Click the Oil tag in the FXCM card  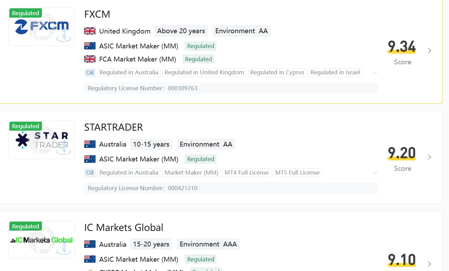pos(90,73)
